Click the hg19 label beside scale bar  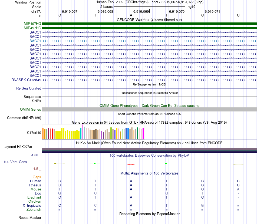tap(192, 7)
